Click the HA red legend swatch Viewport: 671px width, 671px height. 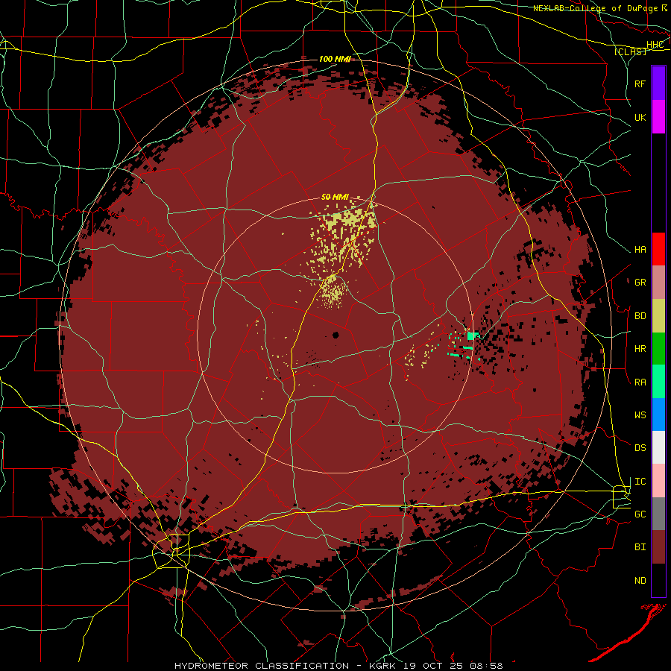click(x=658, y=249)
